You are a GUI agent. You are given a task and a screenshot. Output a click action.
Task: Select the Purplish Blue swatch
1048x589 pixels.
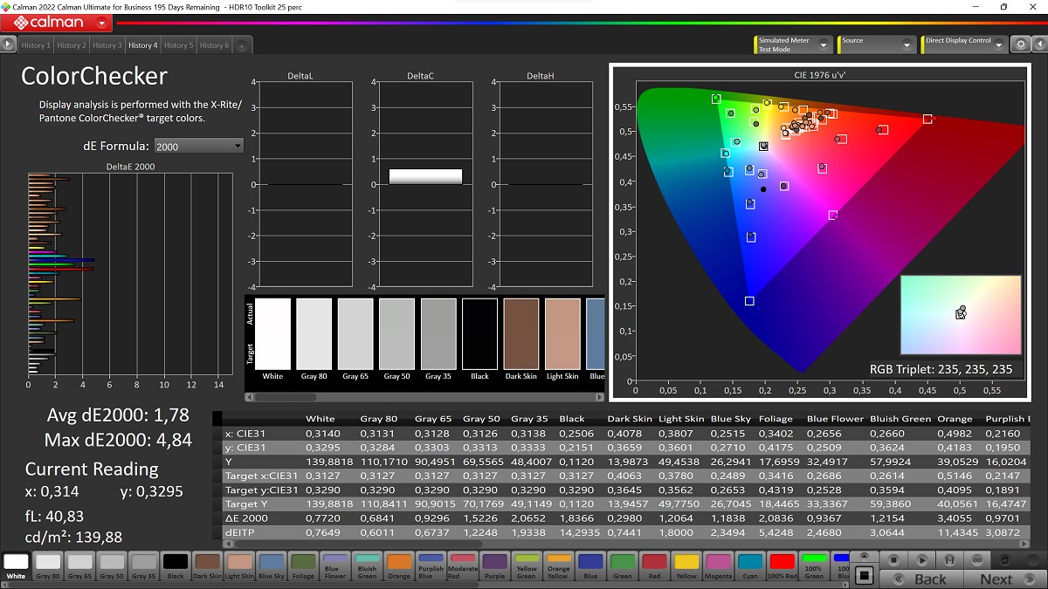coord(431,566)
